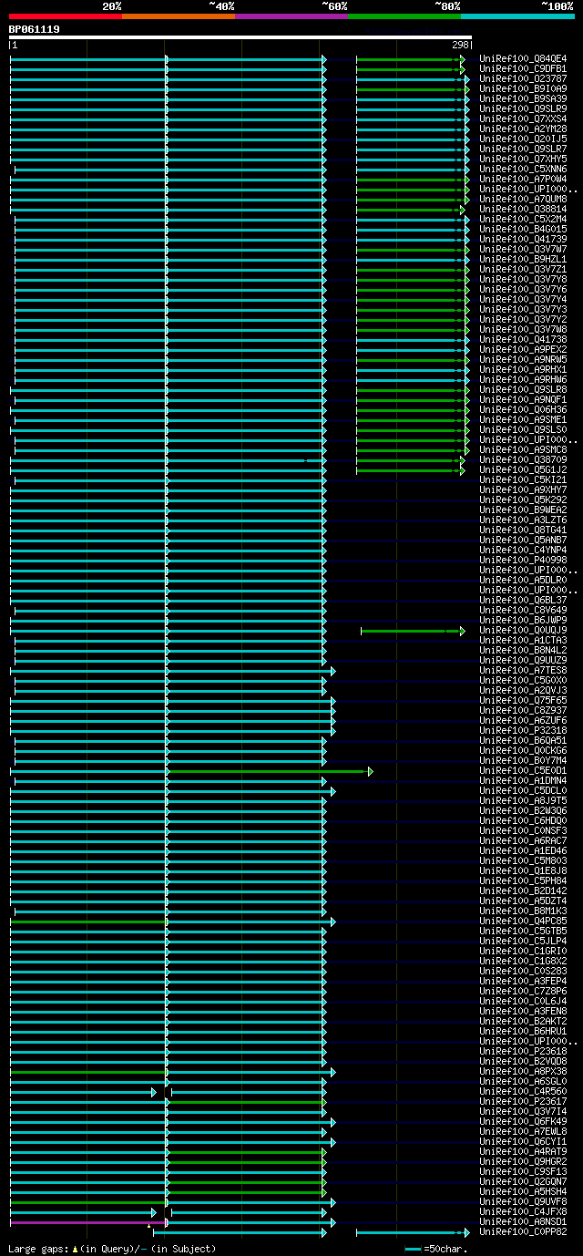Select the UniRef100_A8NSD1 label

coord(523,1221)
